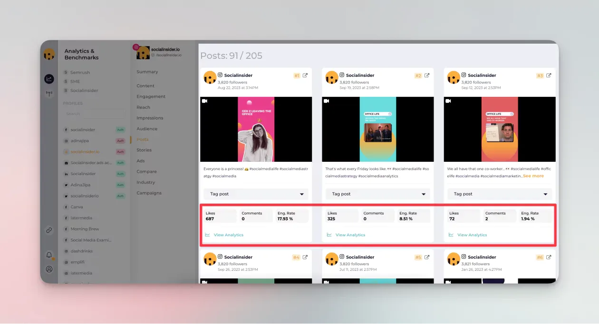
Task: Select the adinajipa Instagram profile
Action: click(x=79, y=141)
